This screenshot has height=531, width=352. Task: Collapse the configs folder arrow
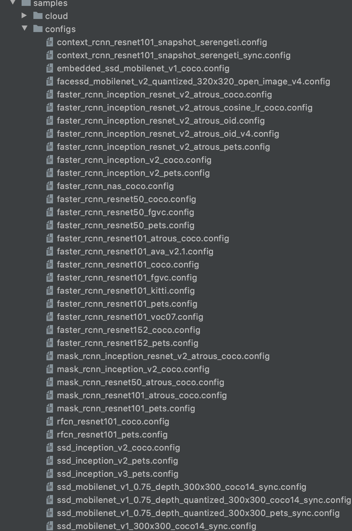click(x=25, y=28)
